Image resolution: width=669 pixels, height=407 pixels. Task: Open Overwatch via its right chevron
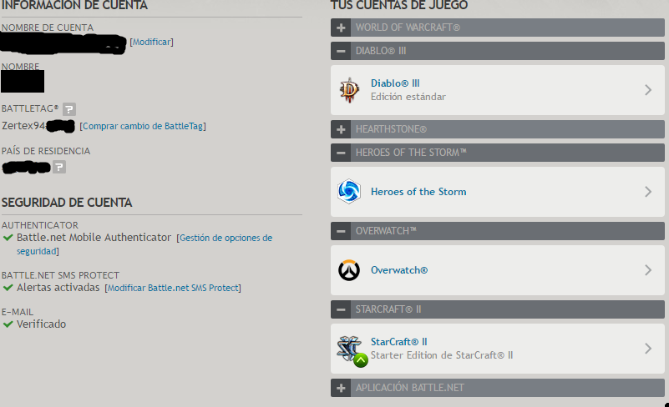click(x=648, y=270)
